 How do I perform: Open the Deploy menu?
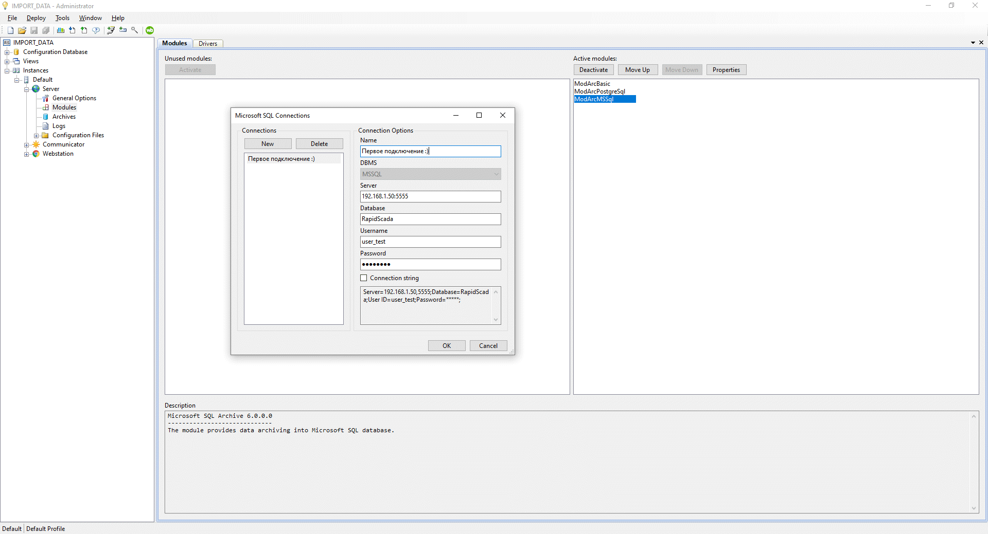point(36,18)
